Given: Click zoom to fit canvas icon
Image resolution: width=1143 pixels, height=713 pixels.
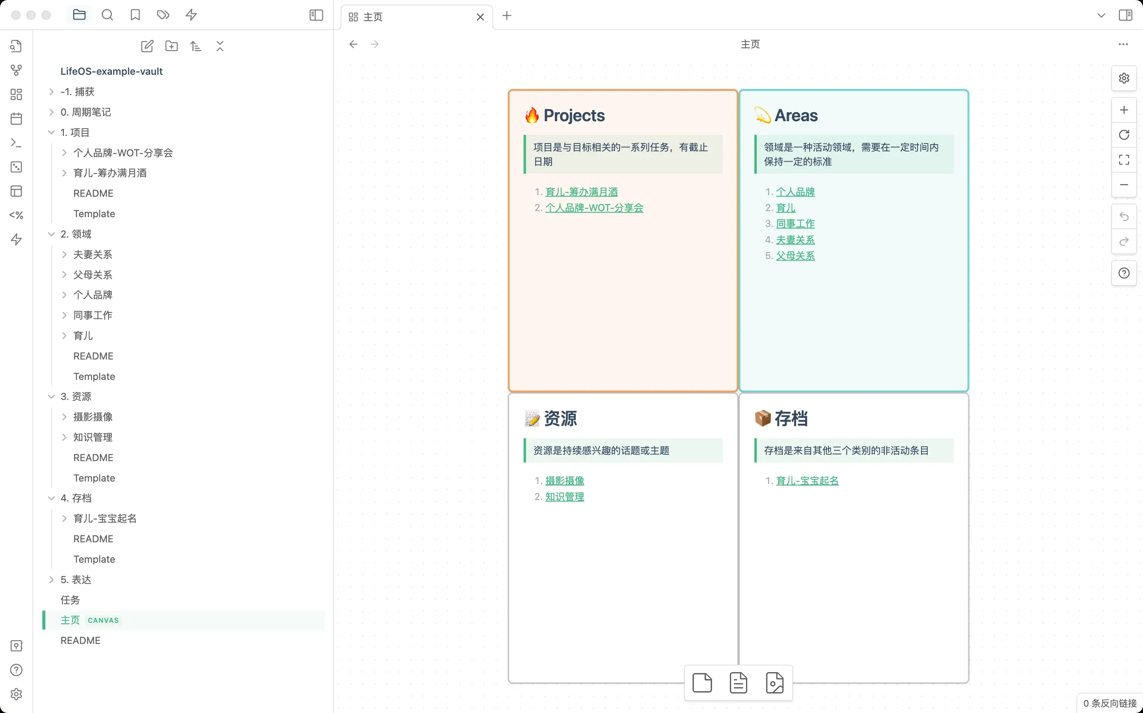Looking at the screenshot, I should coord(1124,160).
